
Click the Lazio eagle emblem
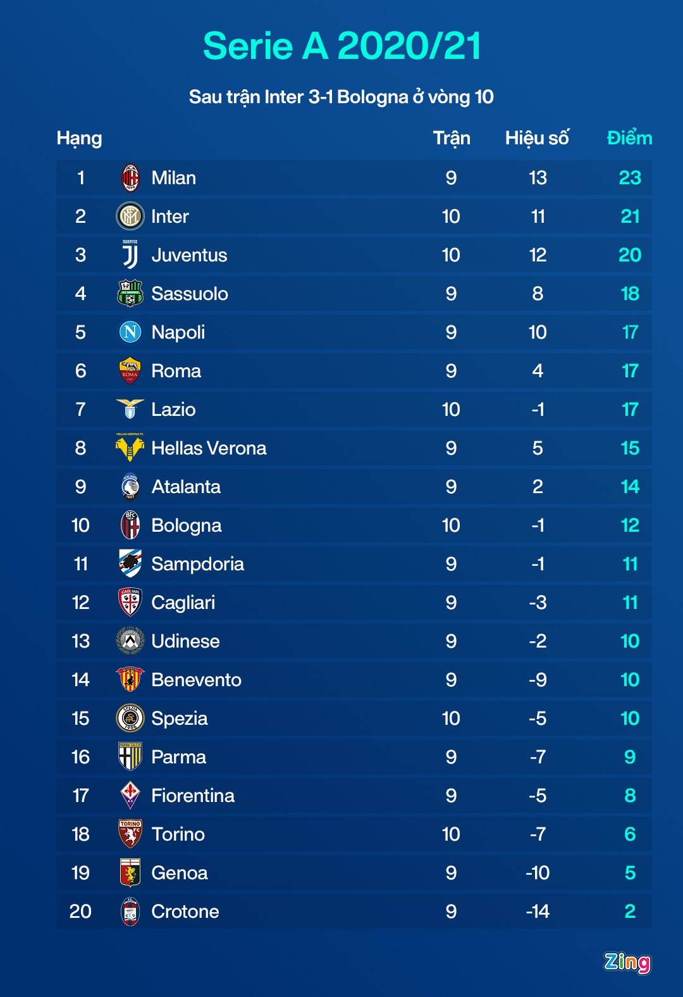(x=130, y=410)
